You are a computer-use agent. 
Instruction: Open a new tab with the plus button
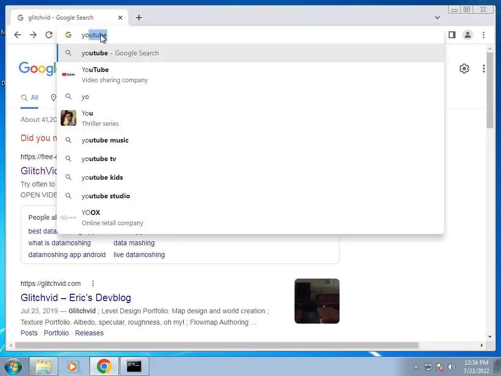click(x=138, y=18)
